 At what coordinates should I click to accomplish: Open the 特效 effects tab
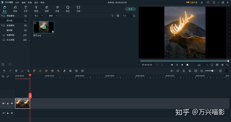click(x=57, y=9)
